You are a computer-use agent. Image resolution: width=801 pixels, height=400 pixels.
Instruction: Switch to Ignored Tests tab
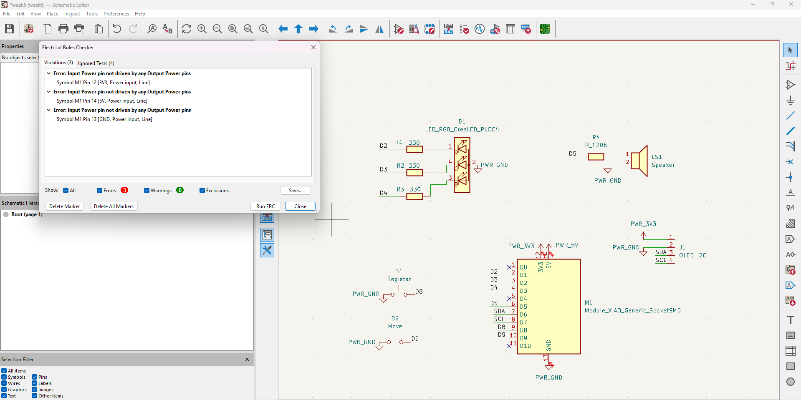[x=96, y=63]
